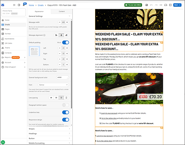Decrease the Bottom padding value

point(60,65)
